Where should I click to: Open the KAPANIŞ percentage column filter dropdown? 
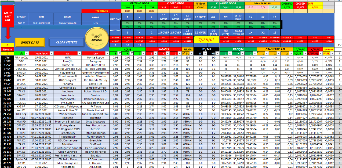[x=320, y=53]
